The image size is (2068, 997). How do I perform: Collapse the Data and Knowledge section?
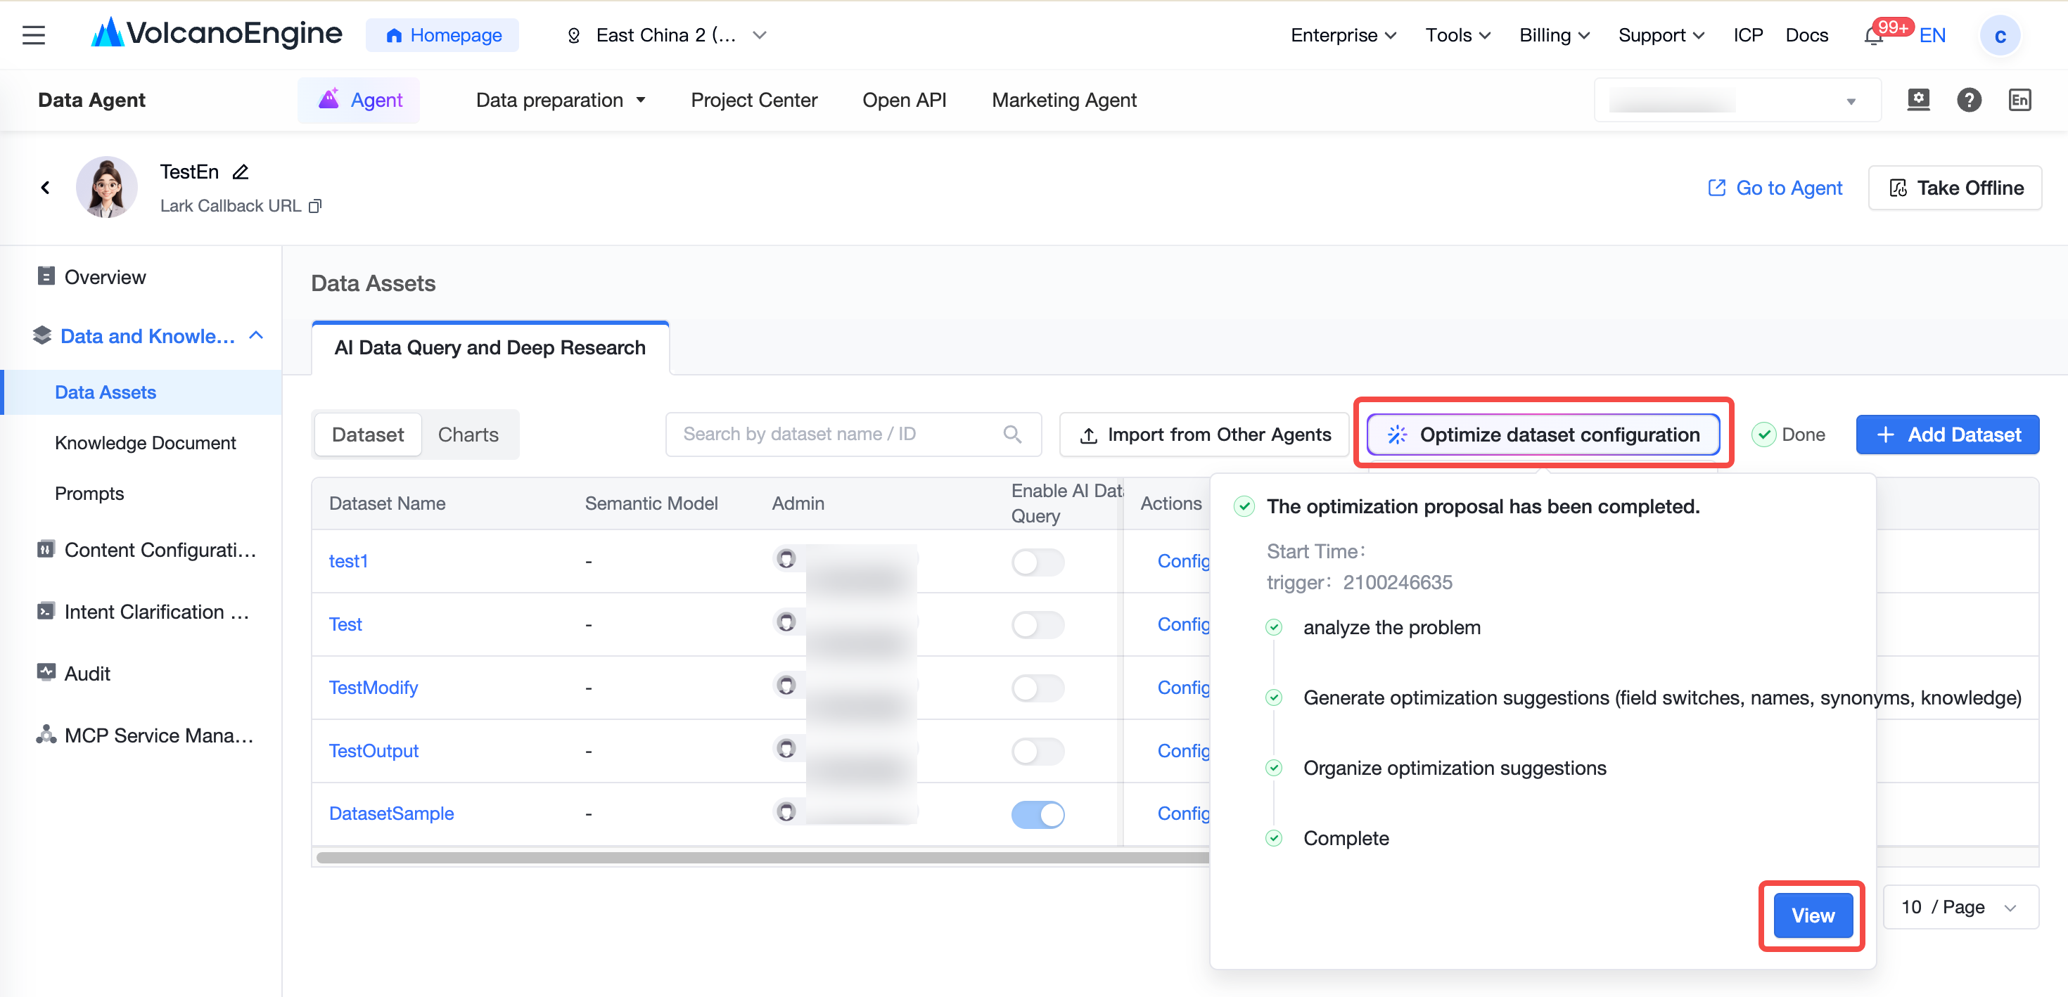coord(256,335)
